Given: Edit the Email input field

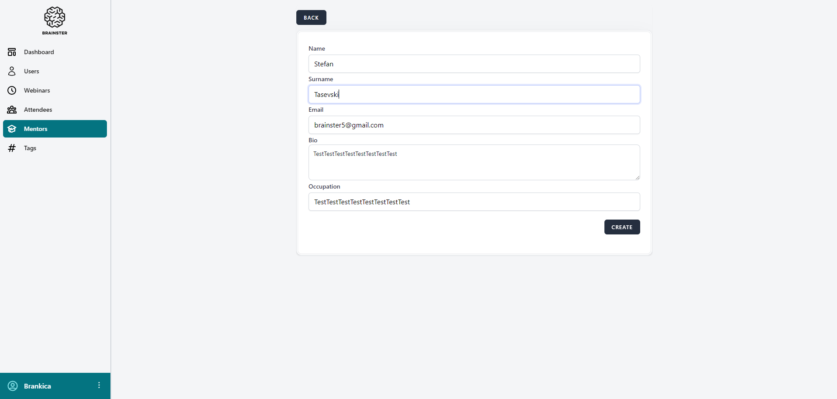Looking at the screenshot, I should (x=474, y=125).
